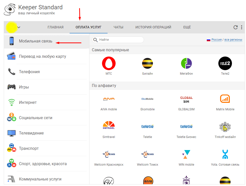Click the Yota. Сотовая связь label
Screen dimensions: 246x186
(x=225, y=164)
